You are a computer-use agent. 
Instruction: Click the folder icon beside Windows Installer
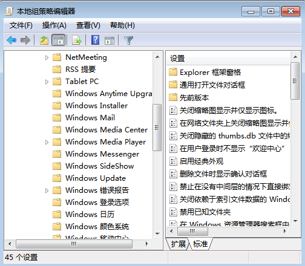(57, 106)
